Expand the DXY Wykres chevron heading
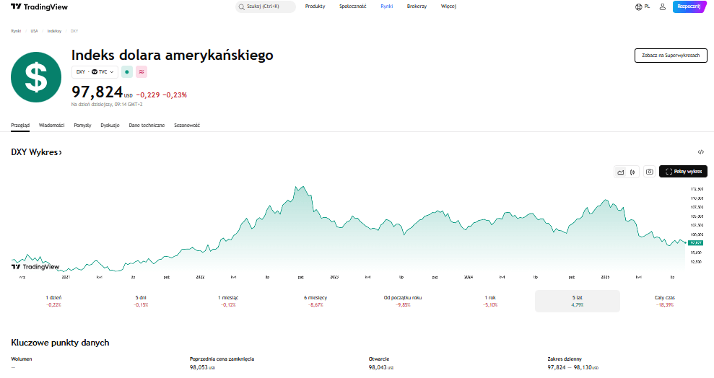 click(x=36, y=152)
